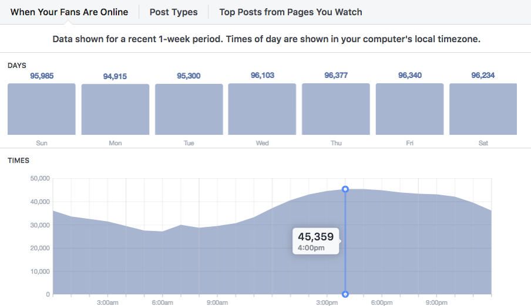Click the 3:00am label on time axis
The width and height of the screenshot is (531, 306).
point(108,302)
